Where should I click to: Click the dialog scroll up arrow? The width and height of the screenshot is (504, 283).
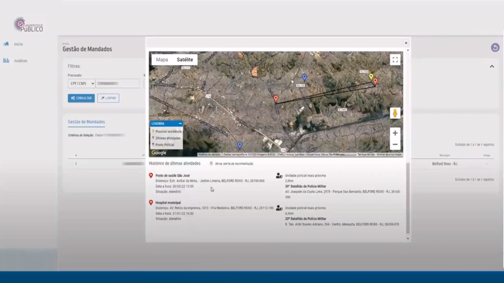point(408,50)
